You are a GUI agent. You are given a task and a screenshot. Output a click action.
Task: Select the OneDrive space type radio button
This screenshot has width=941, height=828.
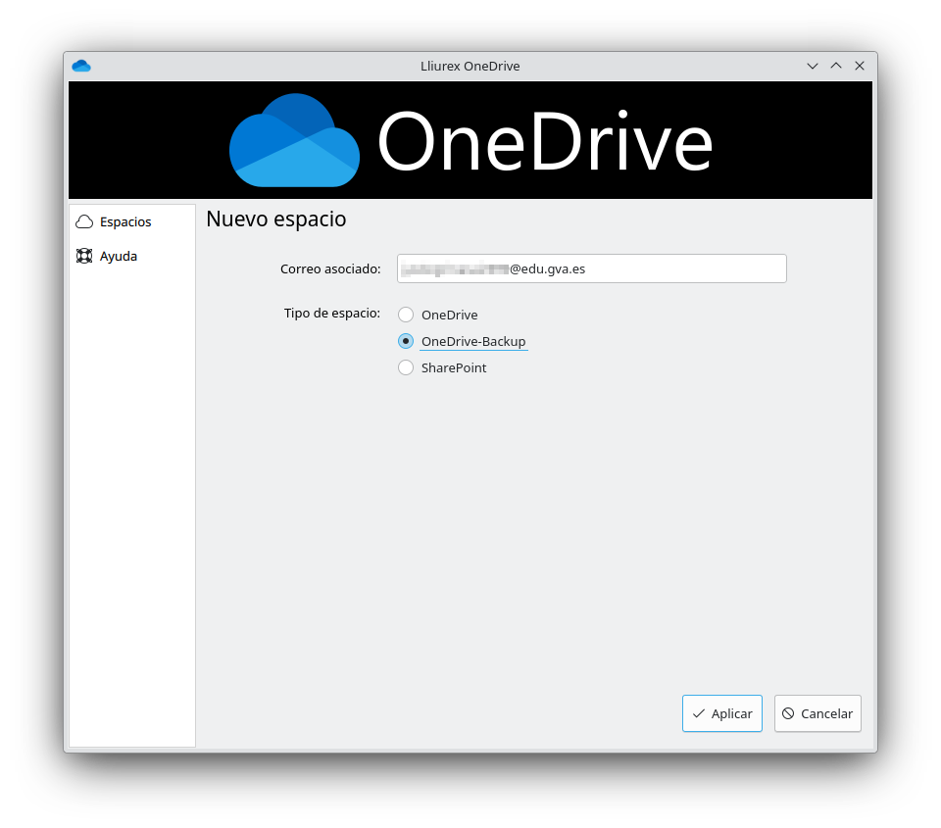click(x=406, y=315)
